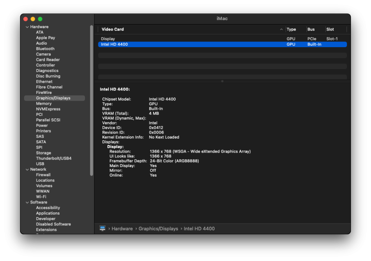The width and height of the screenshot is (371, 261).
Task: Open Extensions under Software
Action: tap(46, 230)
